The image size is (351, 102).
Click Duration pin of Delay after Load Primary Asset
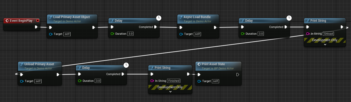(112, 34)
